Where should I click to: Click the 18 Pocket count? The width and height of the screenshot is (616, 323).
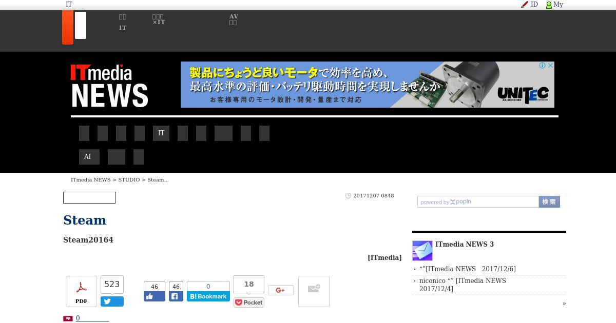[x=249, y=284]
